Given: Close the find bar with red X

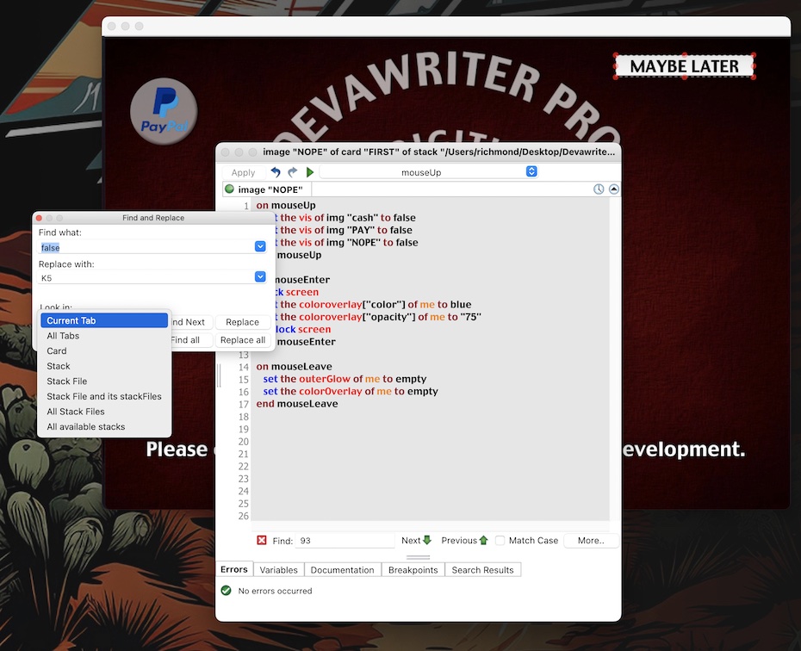Looking at the screenshot, I should pyautogui.click(x=262, y=541).
